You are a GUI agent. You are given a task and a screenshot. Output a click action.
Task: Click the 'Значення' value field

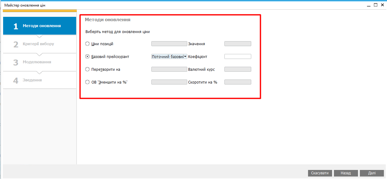pos(238,44)
